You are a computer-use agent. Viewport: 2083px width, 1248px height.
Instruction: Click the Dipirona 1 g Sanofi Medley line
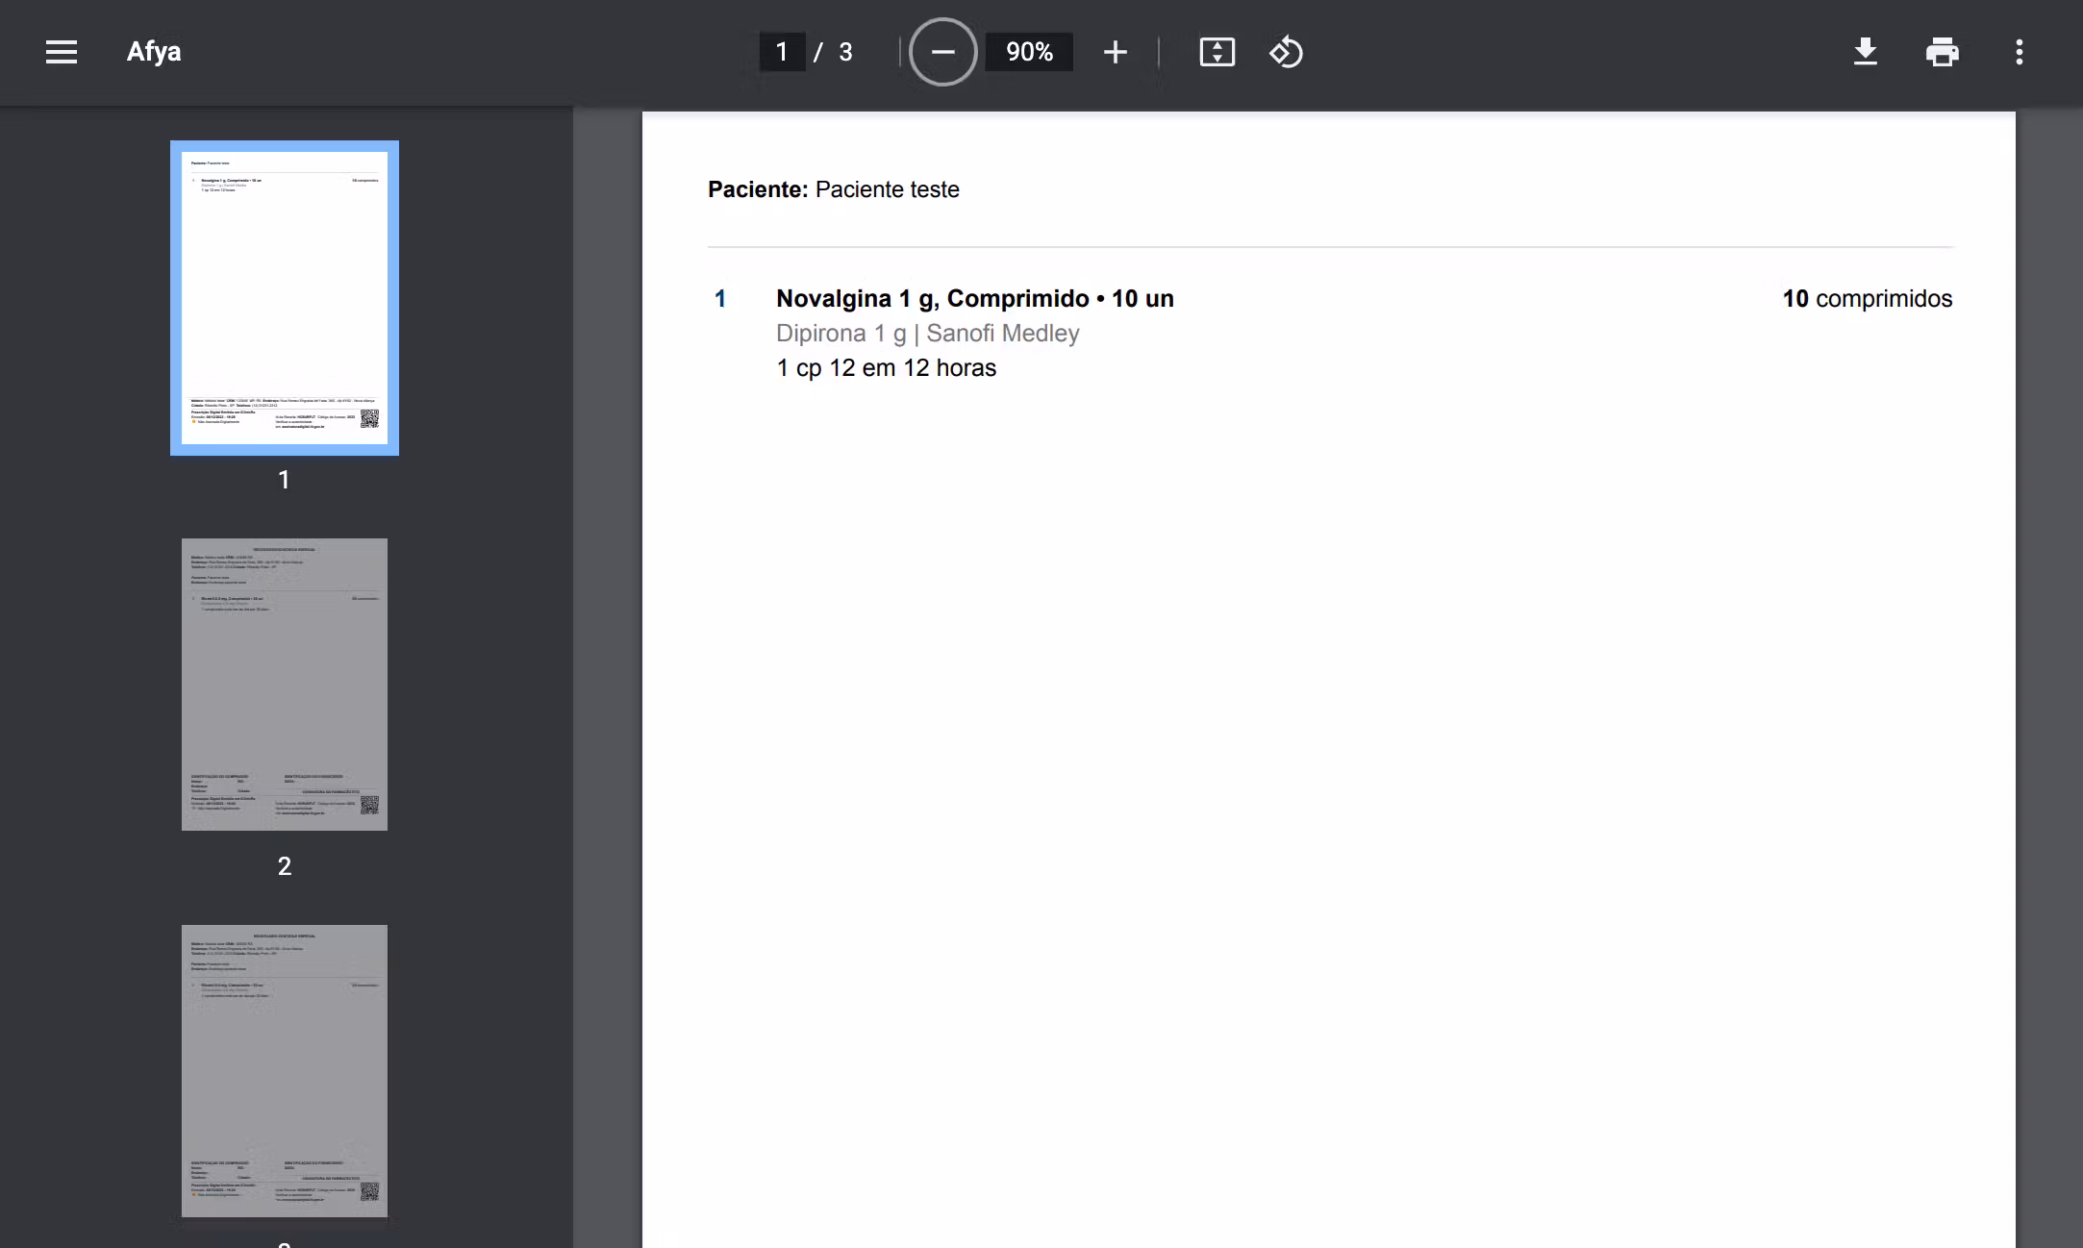click(x=927, y=334)
